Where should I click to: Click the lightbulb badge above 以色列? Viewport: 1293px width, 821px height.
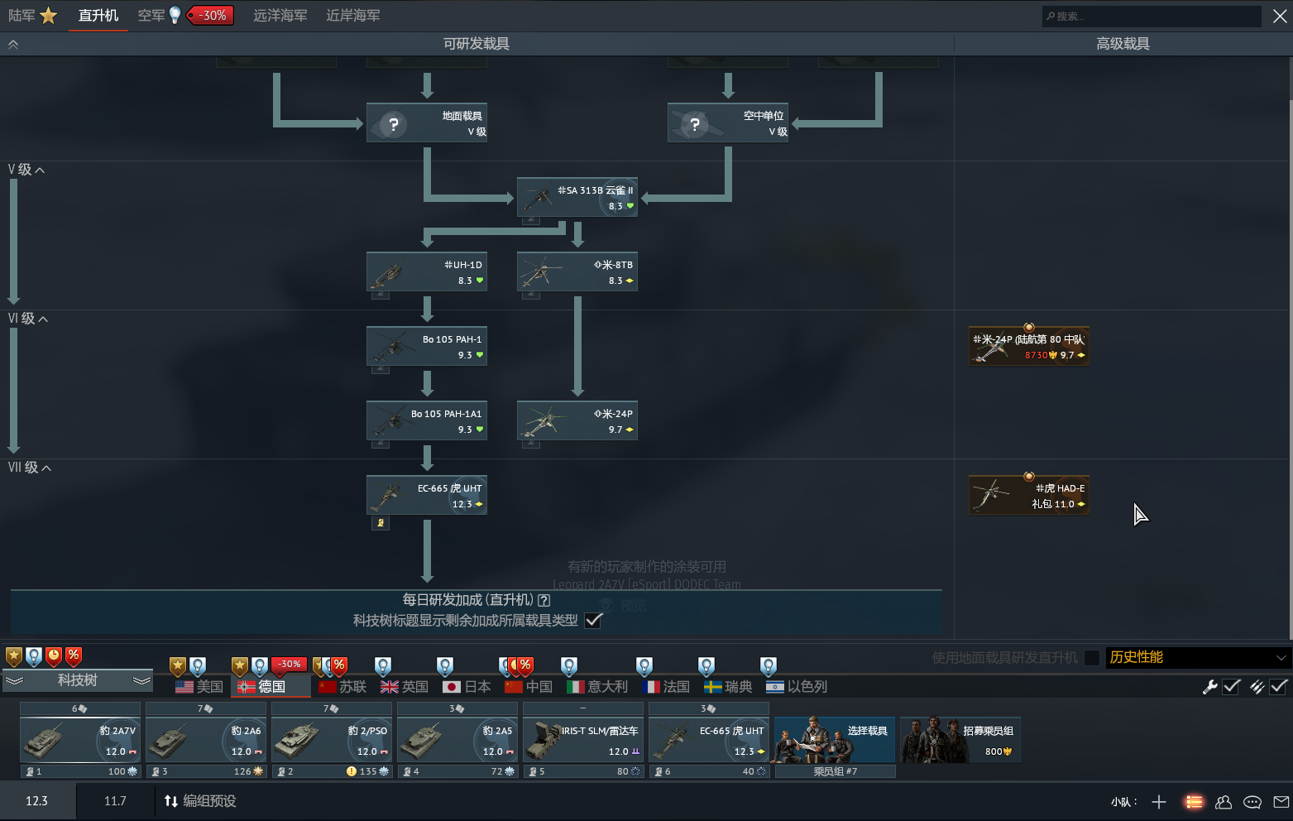[769, 666]
